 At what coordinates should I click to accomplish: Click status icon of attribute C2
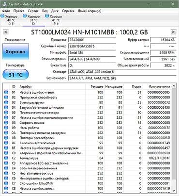coord(6,158)
